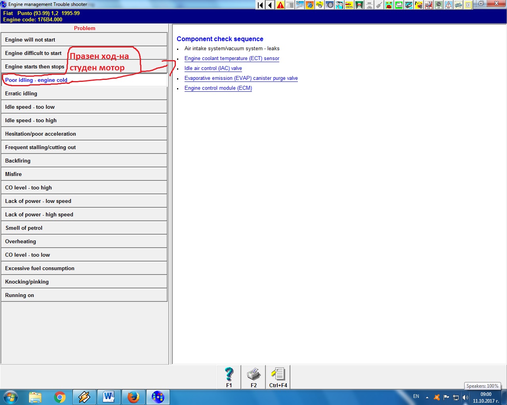This screenshot has width=507, height=405.
Task: Open Engine coolant temperature (ECT) sensor link
Action: [232, 59]
